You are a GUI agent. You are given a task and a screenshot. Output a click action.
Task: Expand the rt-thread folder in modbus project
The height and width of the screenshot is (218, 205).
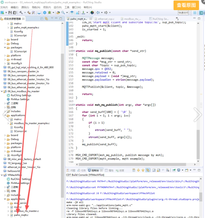[x=5, y=151]
